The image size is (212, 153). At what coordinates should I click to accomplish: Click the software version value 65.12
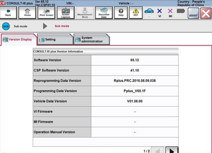135,60
